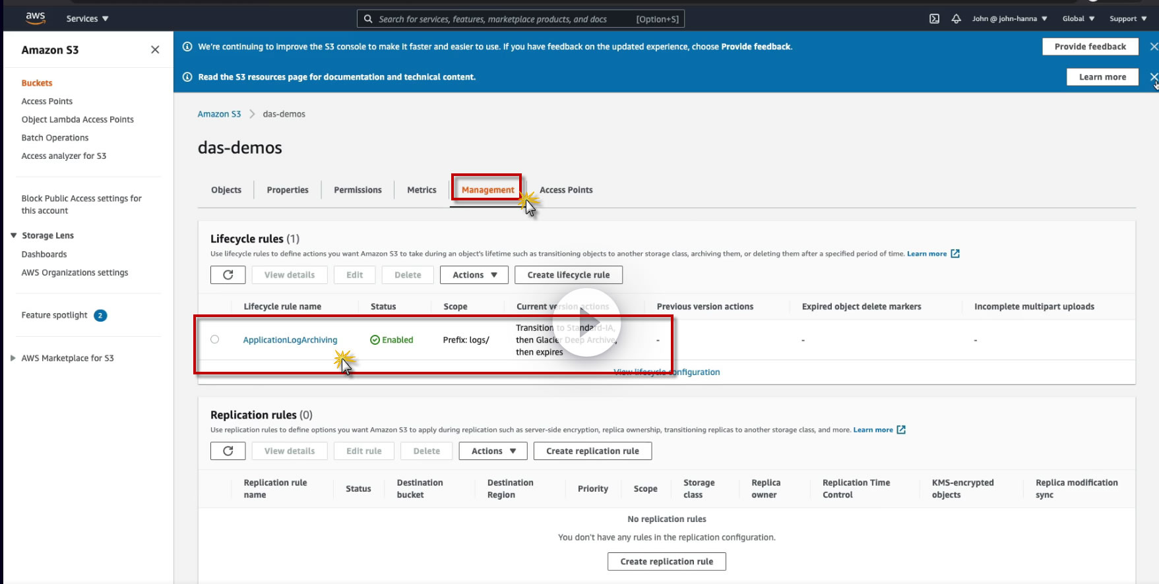This screenshot has height=584, width=1159.
Task: Click replication View details button
Action: tap(290, 451)
